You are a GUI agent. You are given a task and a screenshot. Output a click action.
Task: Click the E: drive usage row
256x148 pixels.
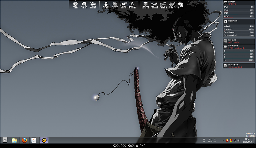point(238,57)
